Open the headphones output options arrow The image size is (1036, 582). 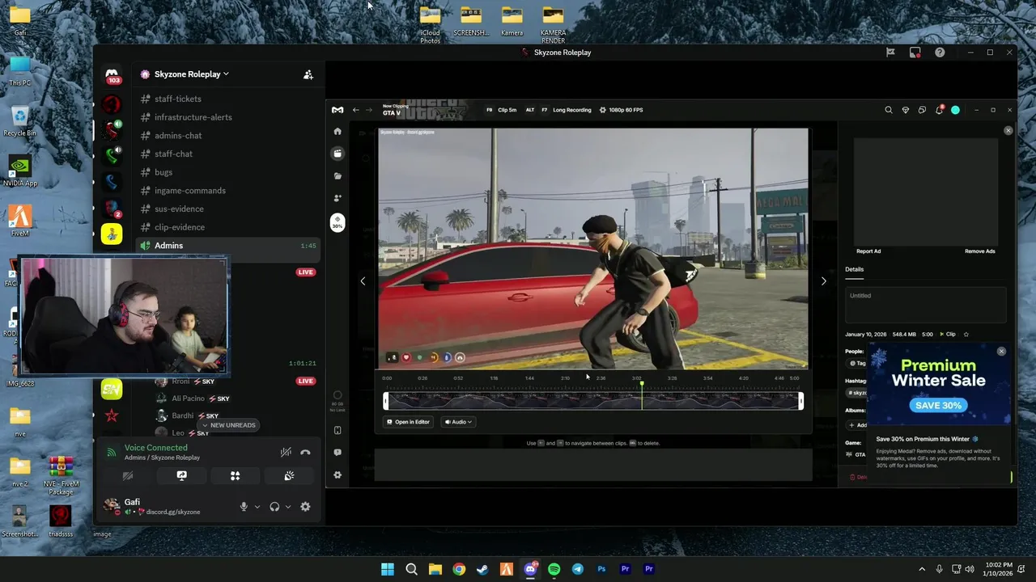click(287, 507)
